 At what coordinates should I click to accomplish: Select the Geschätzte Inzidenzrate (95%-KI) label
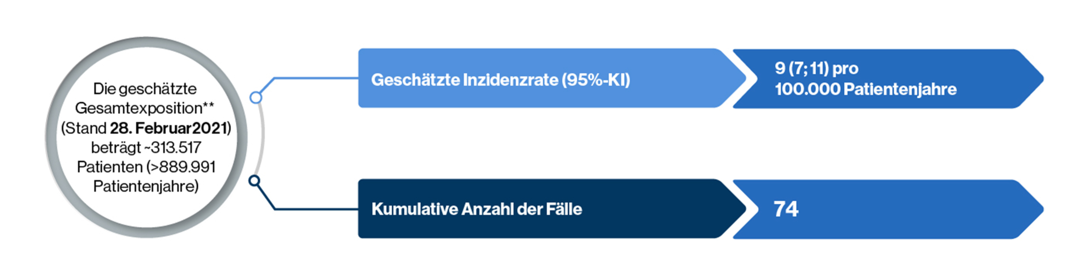click(500, 80)
